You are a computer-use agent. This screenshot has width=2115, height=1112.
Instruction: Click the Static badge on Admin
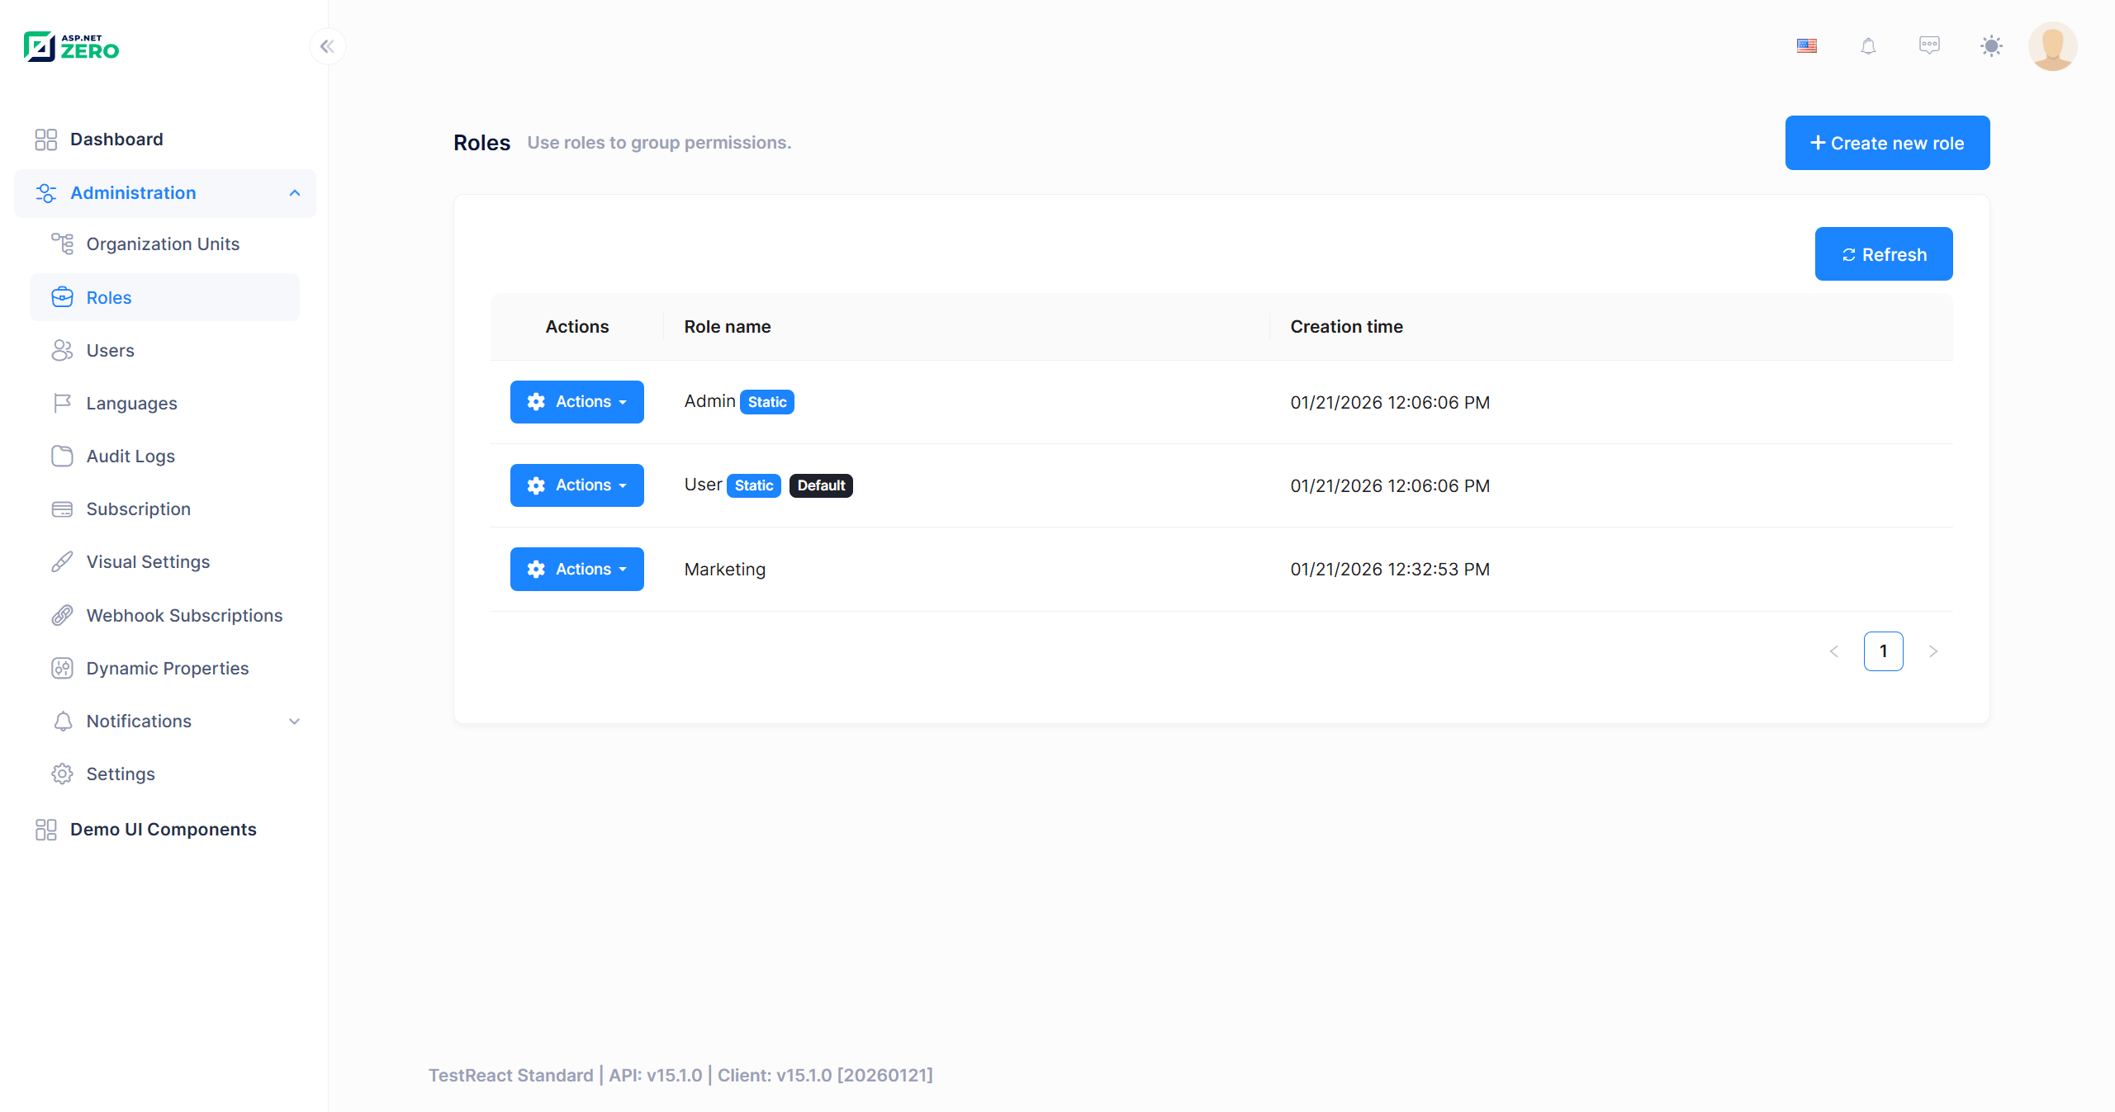pos(767,402)
